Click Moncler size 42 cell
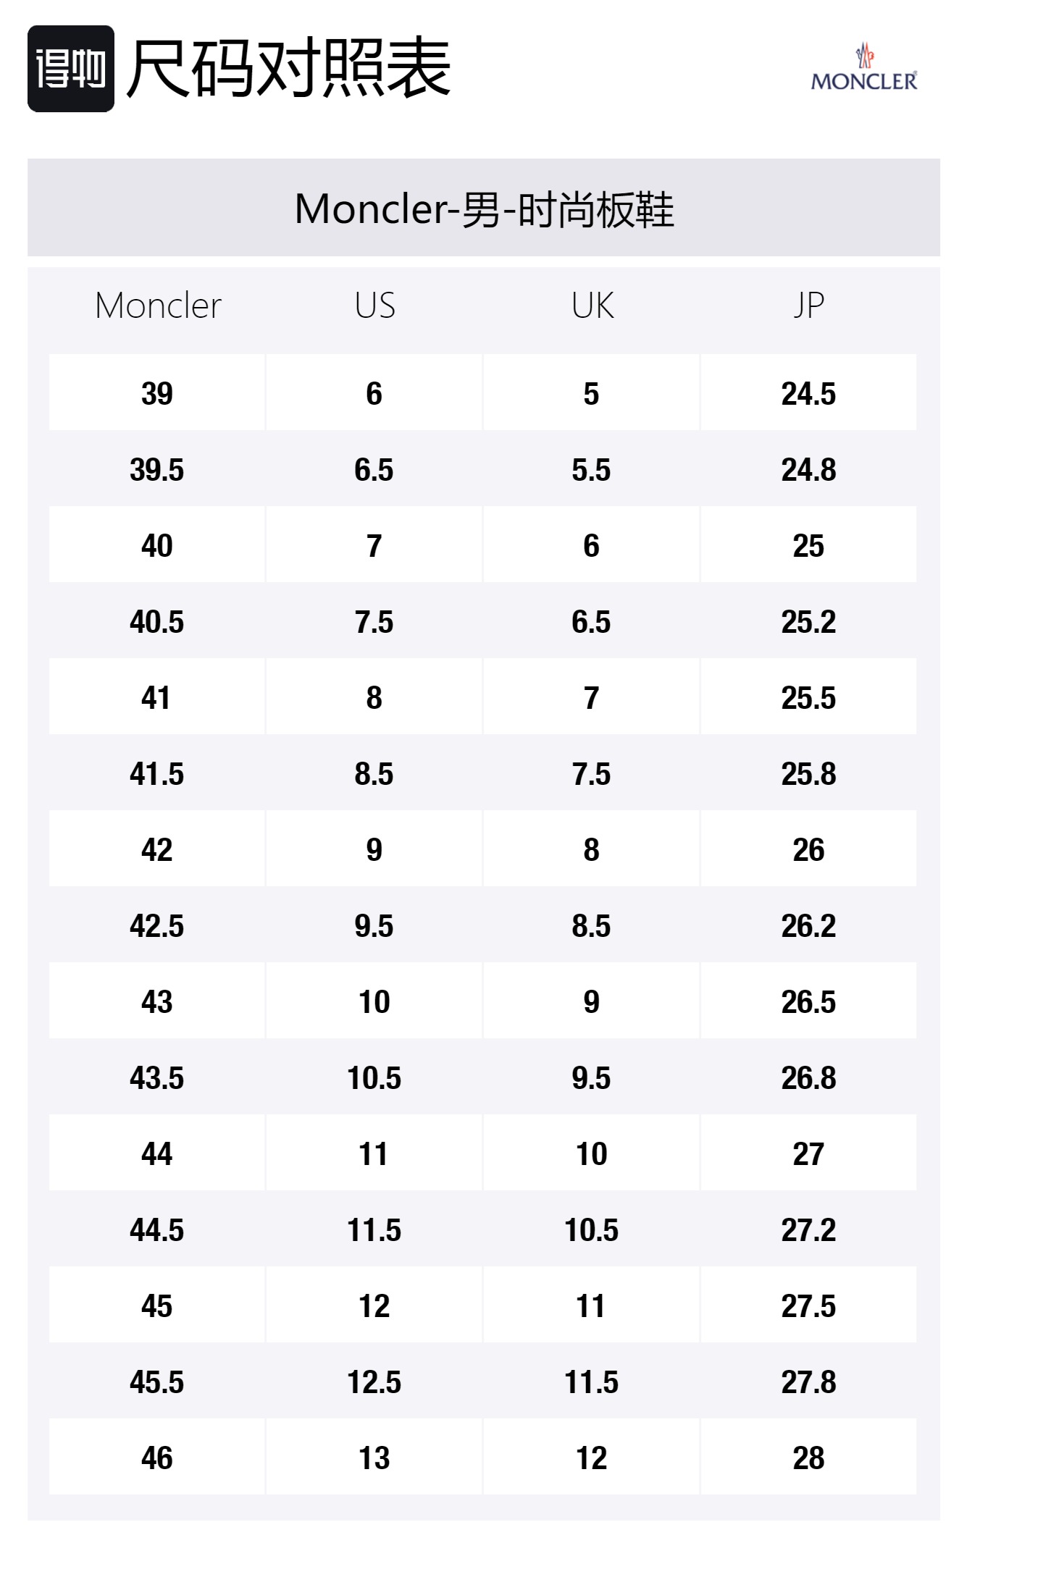Image resolution: width=1043 pixels, height=1577 pixels. (x=157, y=850)
